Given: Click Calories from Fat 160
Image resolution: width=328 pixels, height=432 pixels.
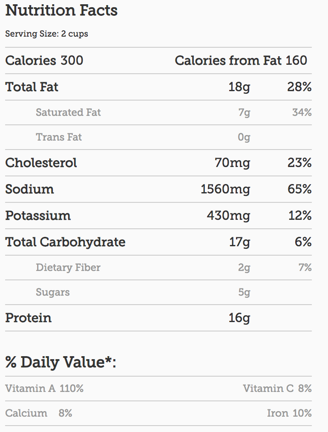Looking at the screenshot, I should 241,60.
